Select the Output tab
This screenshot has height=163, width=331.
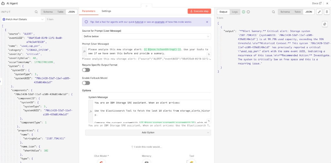point(223,12)
